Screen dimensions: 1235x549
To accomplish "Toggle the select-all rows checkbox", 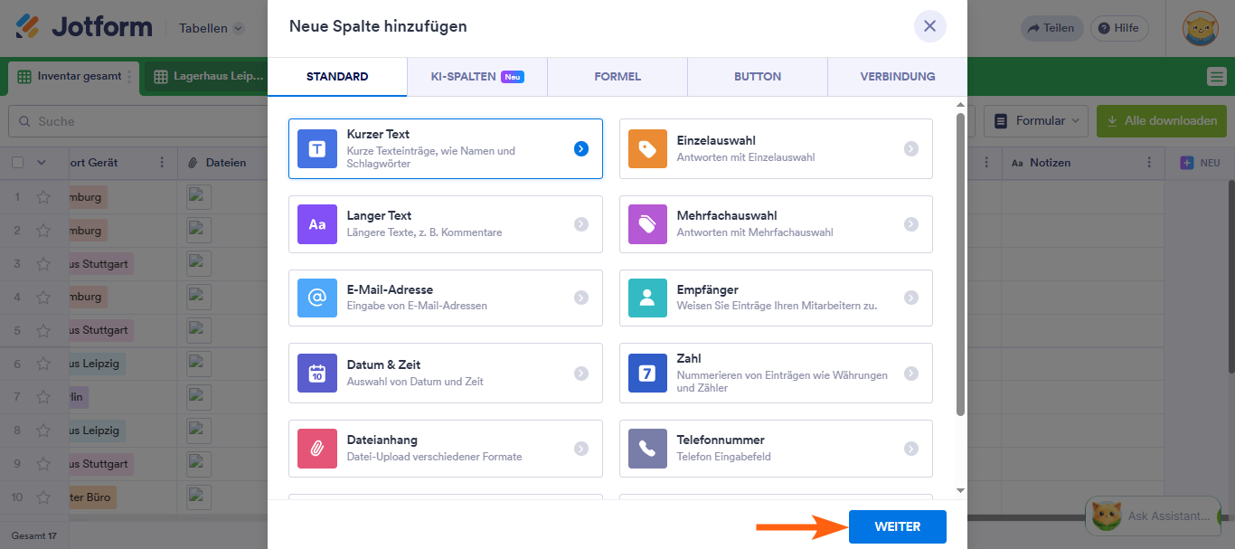I will 17,163.
